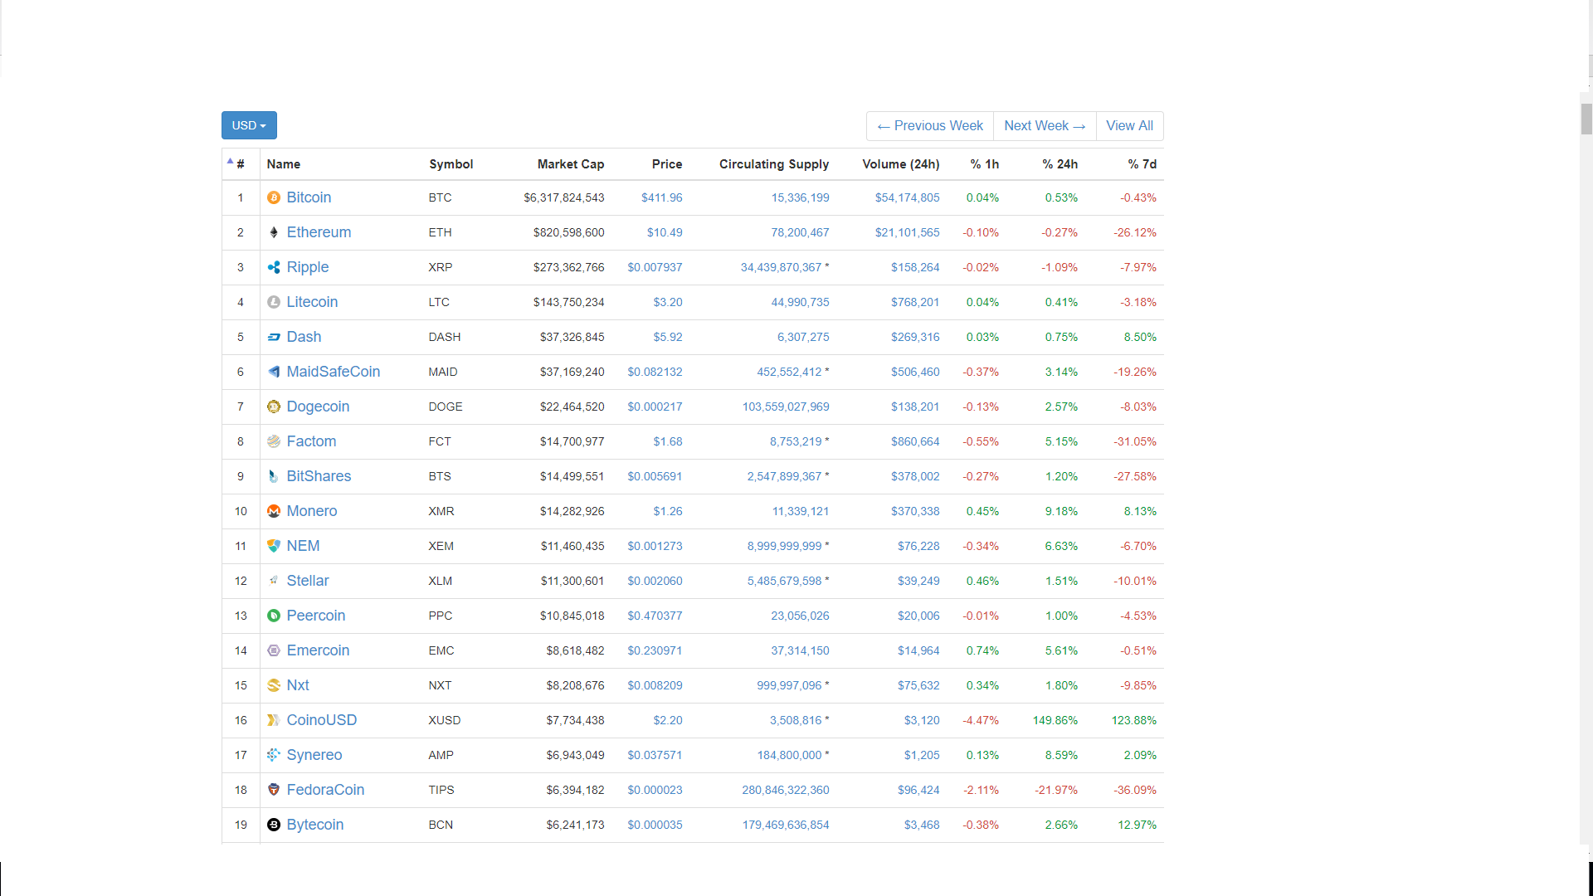The image size is (1593, 896).
Task: Click the CoinoUSD logo icon
Action: tap(274, 720)
